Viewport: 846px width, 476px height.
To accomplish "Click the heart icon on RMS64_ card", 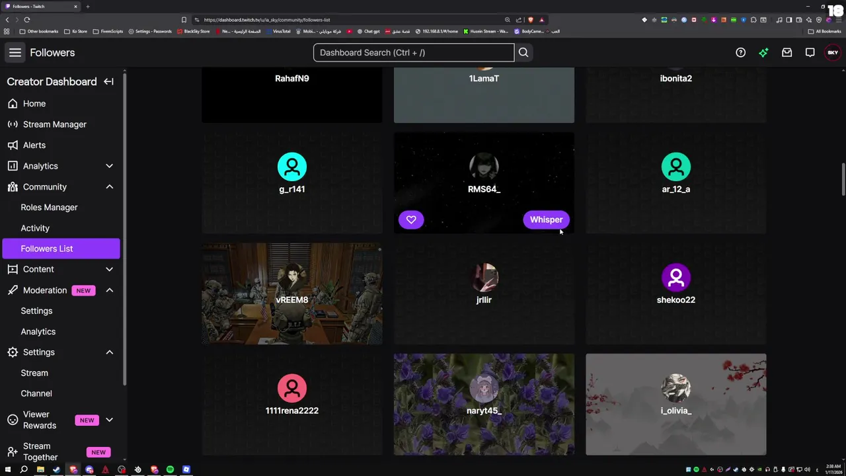I will (411, 219).
